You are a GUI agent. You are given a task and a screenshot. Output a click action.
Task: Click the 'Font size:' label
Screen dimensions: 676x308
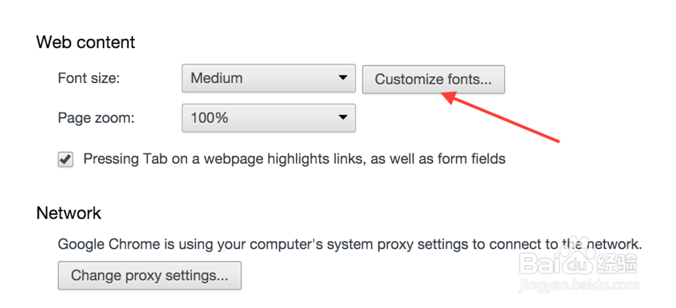pos(89,78)
